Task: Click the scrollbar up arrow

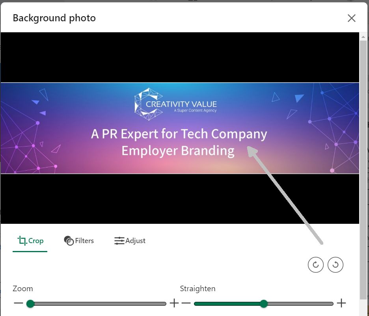Action: click(363, 37)
